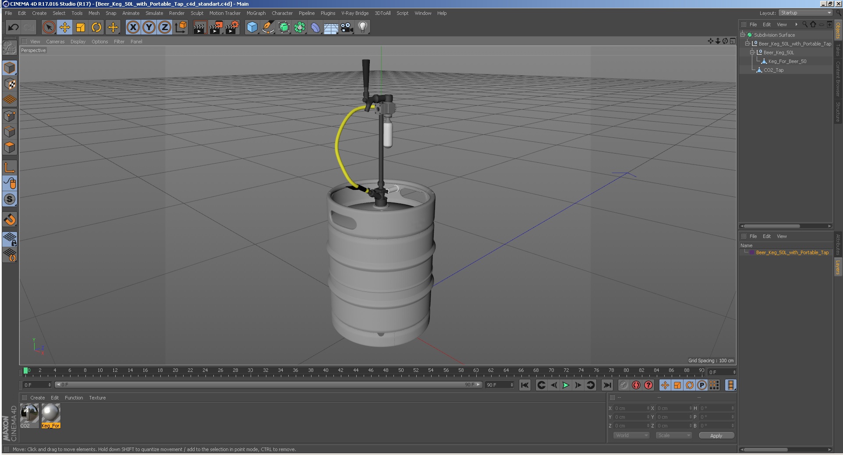Open the World coordinate dropdown
Image resolution: width=843 pixels, height=455 pixels.
tap(631, 435)
